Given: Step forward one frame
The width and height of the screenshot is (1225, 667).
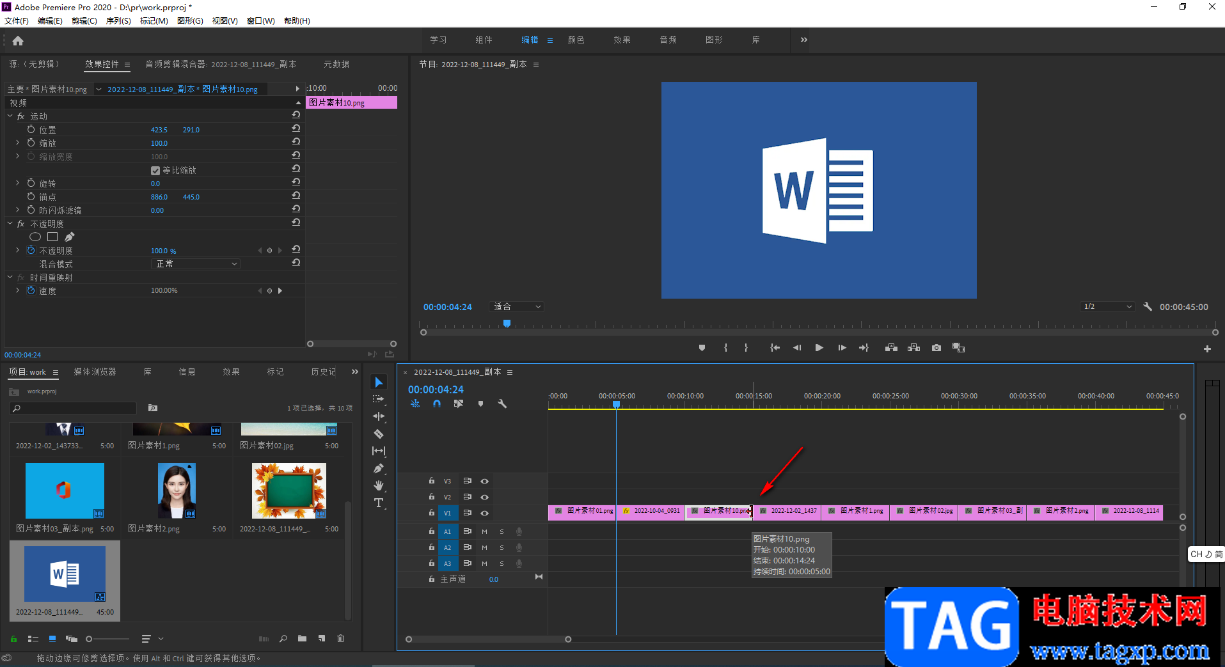Looking at the screenshot, I should click(x=842, y=348).
